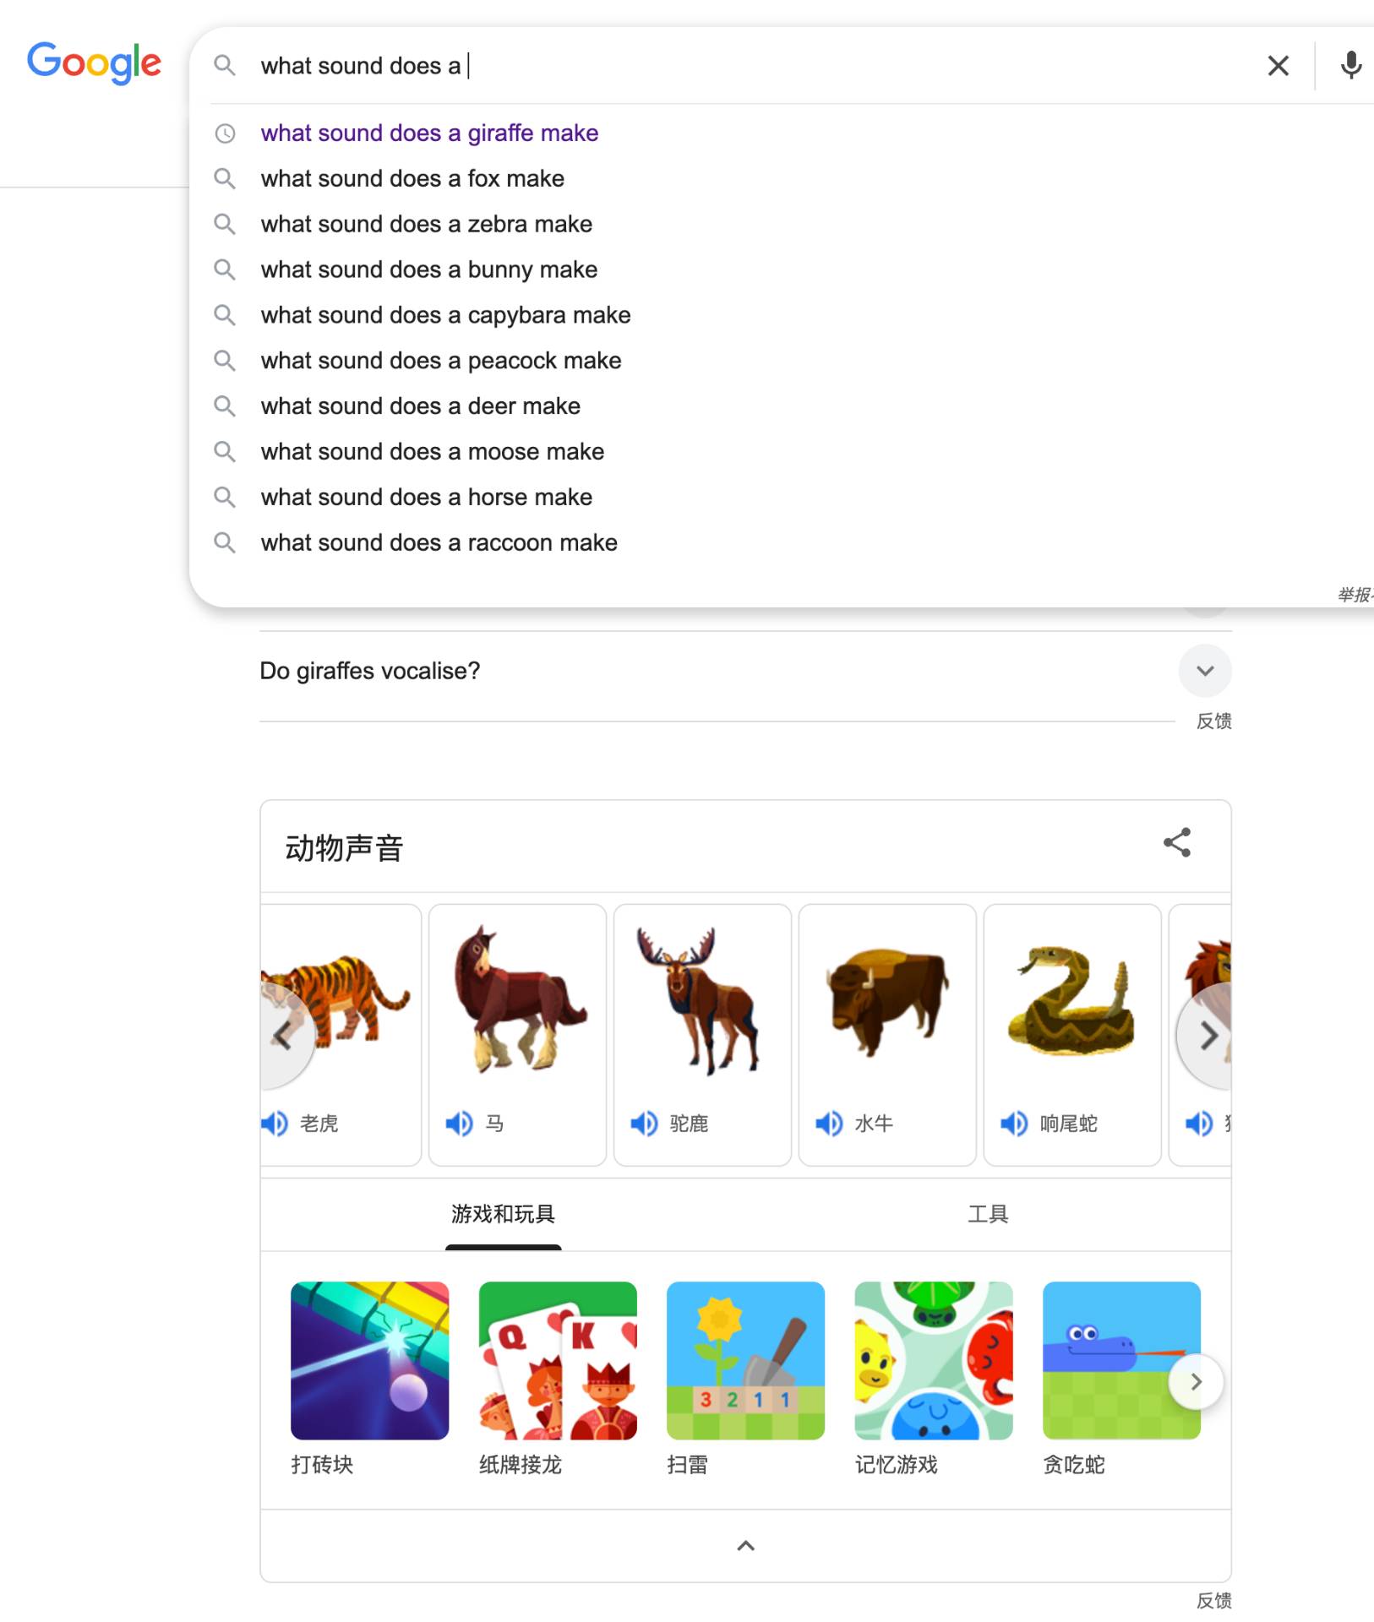Viewport: 1374px width, 1622px height.
Task: Click the rattlesnake illustration card
Action: click(1072, 1036)
